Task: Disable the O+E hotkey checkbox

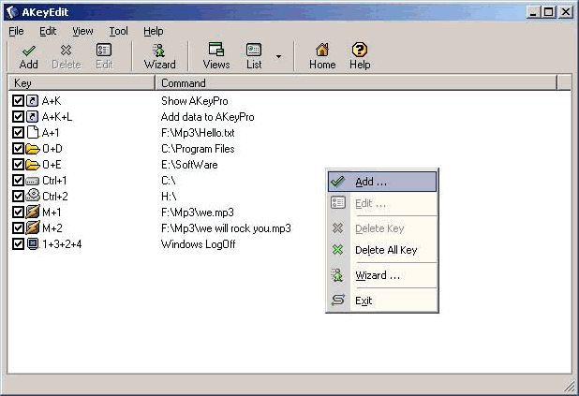Action: point(18,165)
